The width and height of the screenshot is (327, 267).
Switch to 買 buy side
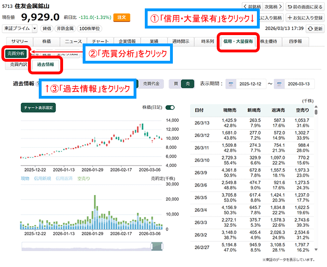[176, 84]
